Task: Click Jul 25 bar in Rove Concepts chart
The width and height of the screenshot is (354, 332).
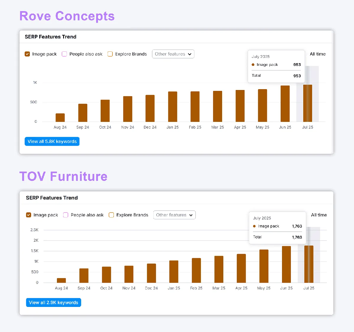Action: point(308,103)
